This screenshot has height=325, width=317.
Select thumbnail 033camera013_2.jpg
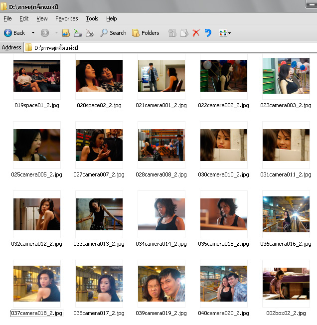pos(99,214)
